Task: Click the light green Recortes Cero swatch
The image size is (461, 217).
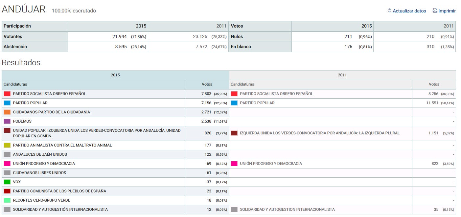Action: click(x=7, y=200)
